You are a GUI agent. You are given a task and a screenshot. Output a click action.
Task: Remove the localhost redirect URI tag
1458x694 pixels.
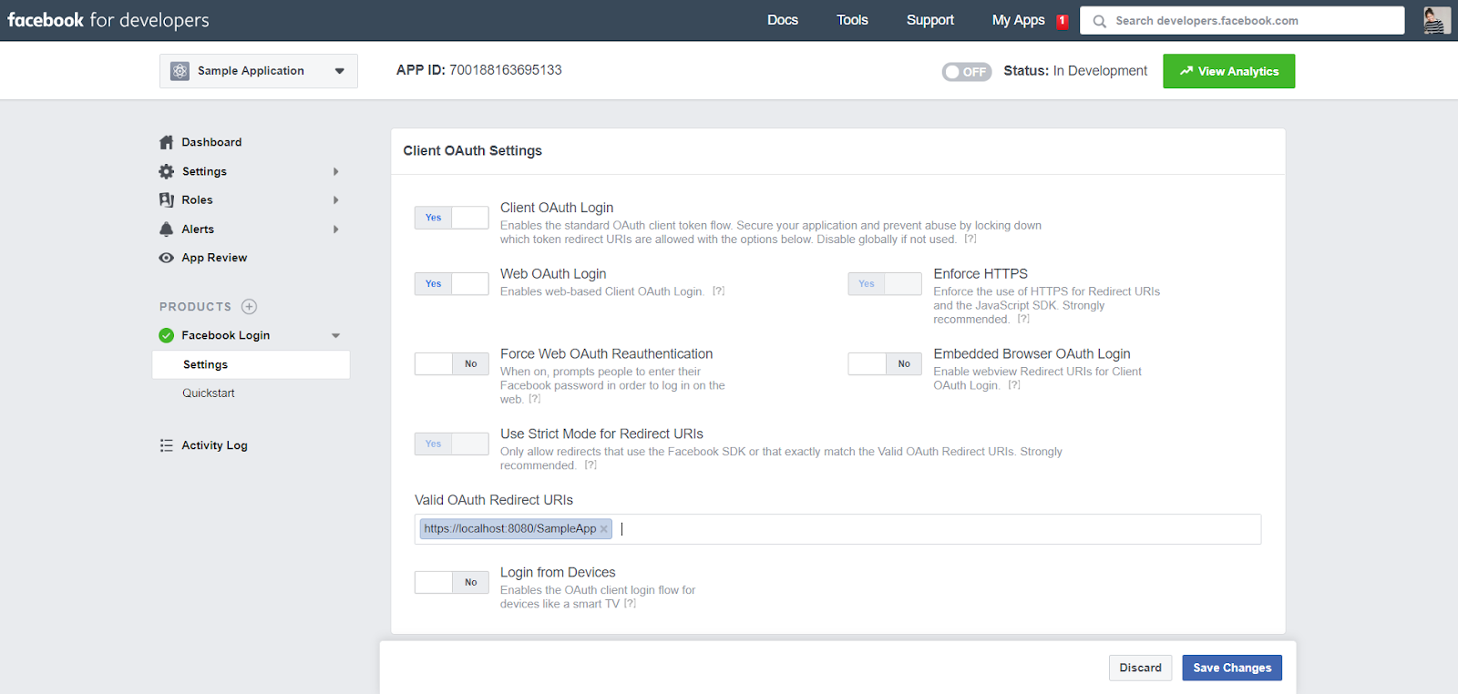603,529
